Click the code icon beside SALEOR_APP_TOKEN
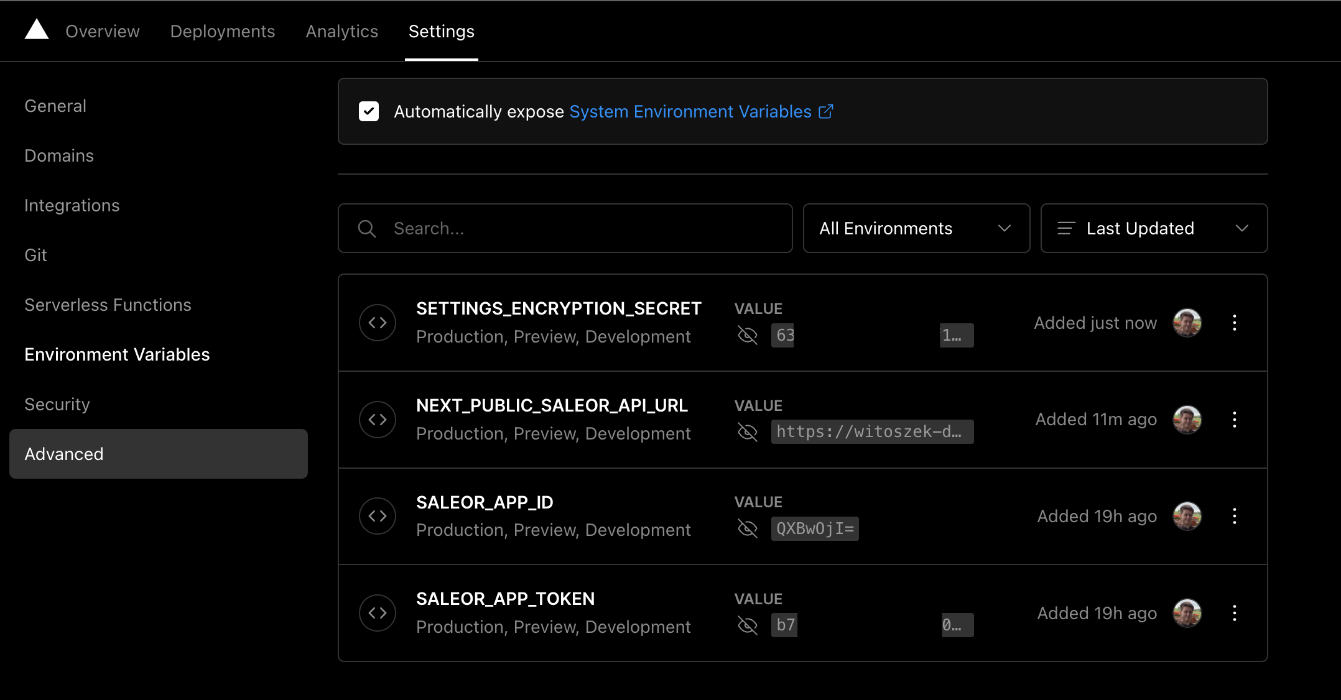 (378, 613)
